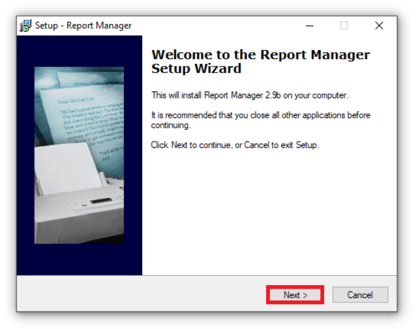Click the dark blue panel above the illustration
This screenshot has height=329, width=418.
pos(79,51)
